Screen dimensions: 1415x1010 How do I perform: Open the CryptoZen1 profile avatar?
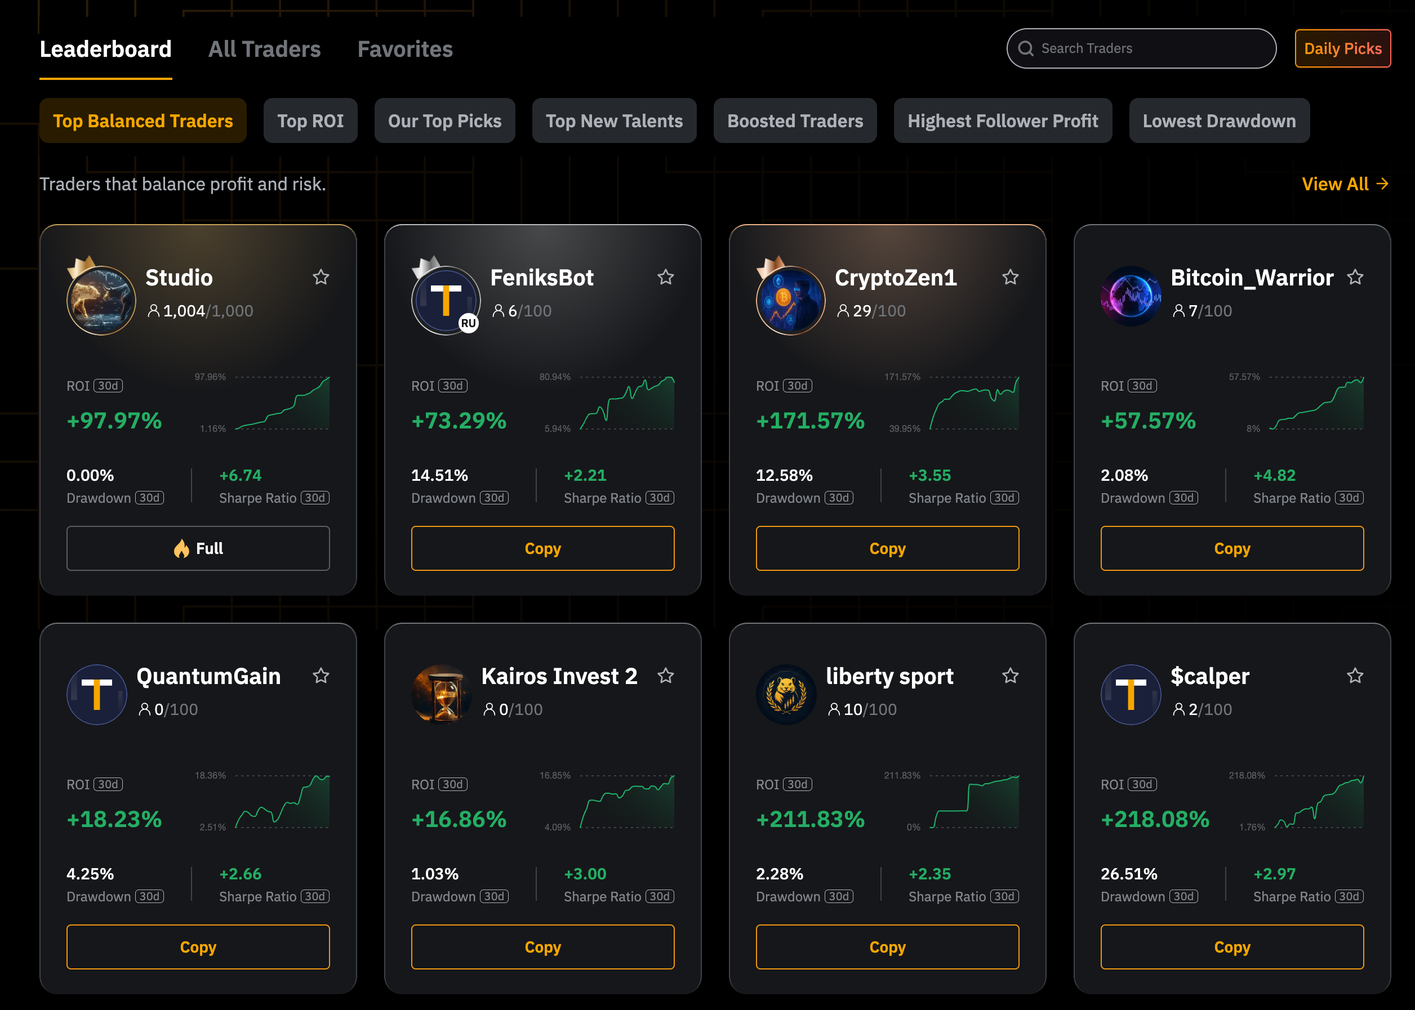pyautogui.click(x=791, y=301)
